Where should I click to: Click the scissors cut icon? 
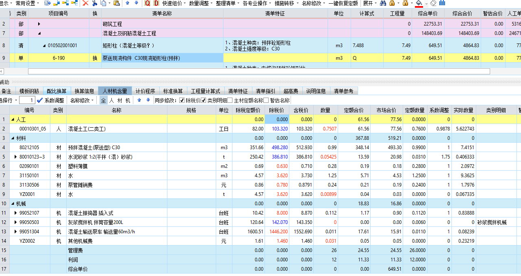(95, 3)
